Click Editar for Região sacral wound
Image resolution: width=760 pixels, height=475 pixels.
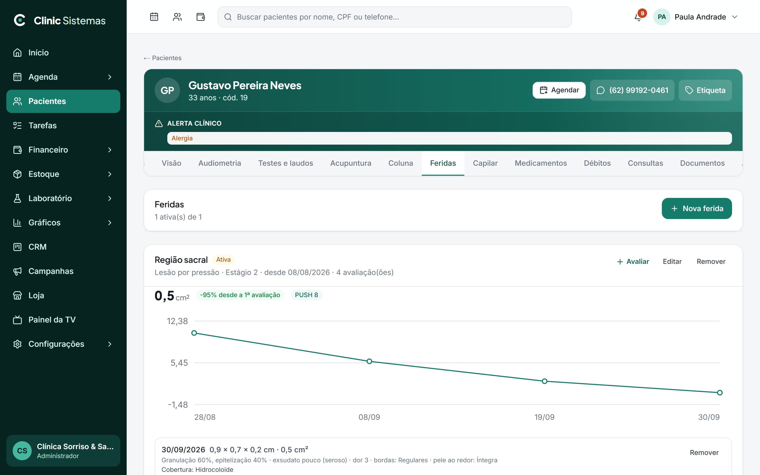(672, 261)
